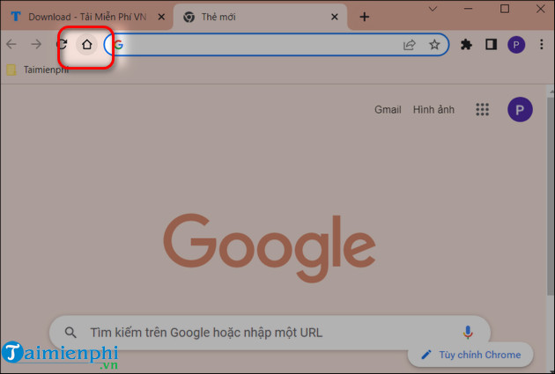
Task: Open the Home page button
Action: pyautogui.click(x=86, y=45)
